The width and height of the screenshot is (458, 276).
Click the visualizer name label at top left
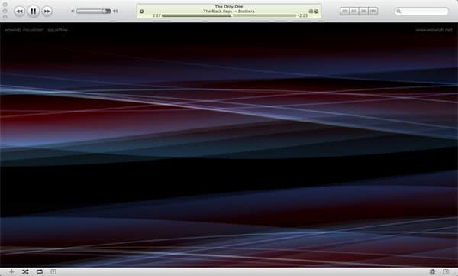pos(36,30)
